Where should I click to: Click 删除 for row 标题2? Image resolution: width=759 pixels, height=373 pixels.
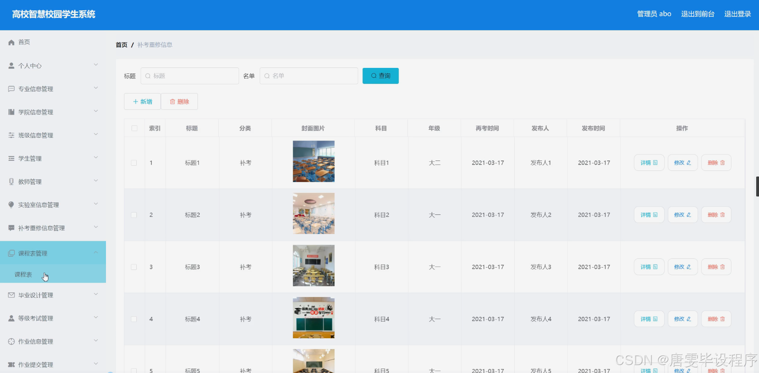click(x=716, y=215)
